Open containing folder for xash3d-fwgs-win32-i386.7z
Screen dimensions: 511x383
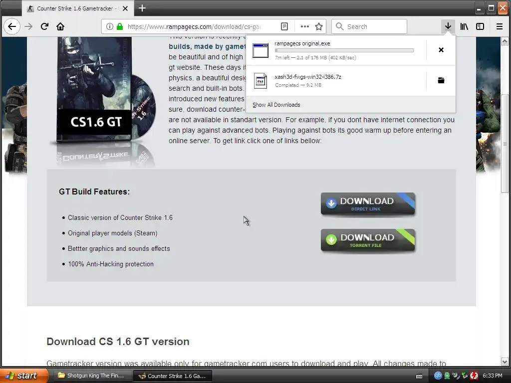click(x=441, y=80)
